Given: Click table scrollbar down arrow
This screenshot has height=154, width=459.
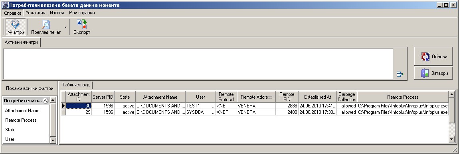Looking at the screenshot, I should coord(452,140).
